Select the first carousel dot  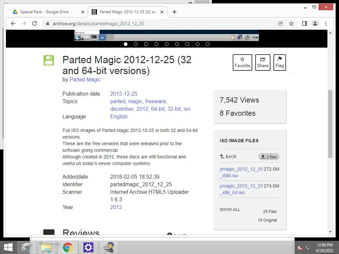[x=125, y=44]
